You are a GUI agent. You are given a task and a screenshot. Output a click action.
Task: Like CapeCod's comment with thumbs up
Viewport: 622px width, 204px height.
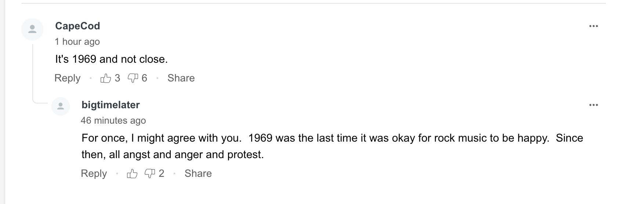106,78
